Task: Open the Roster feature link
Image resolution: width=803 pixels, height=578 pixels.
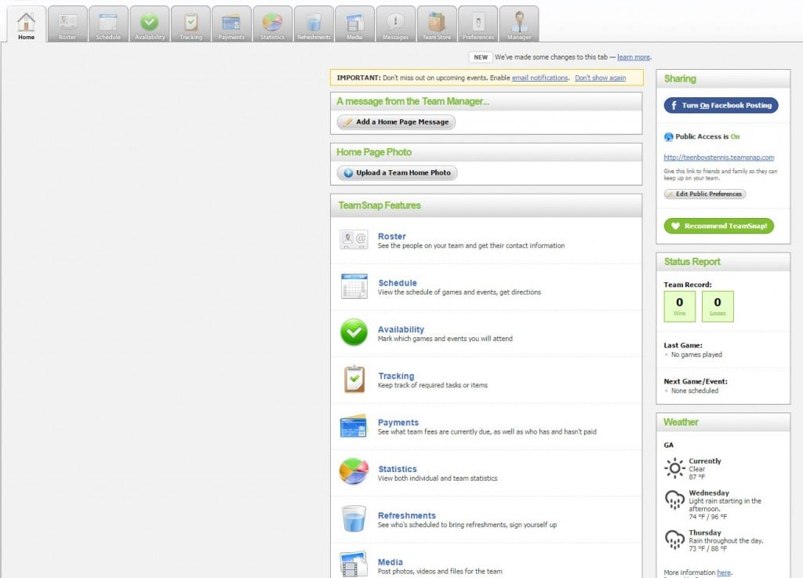Action: tap(392, 237)
